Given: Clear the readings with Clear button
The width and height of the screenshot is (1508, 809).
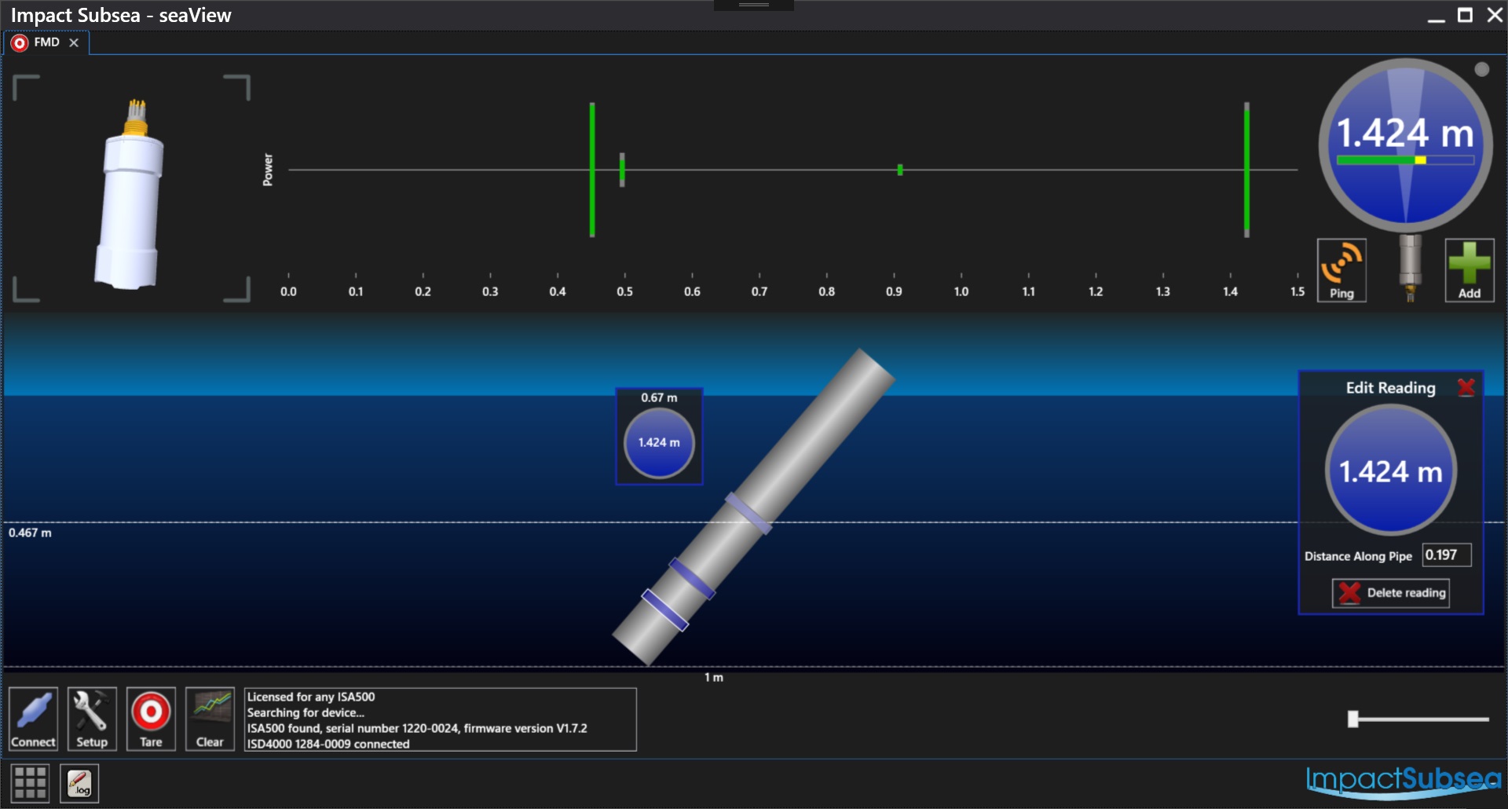Looking at the screenshot, I should tap(210, 719).
